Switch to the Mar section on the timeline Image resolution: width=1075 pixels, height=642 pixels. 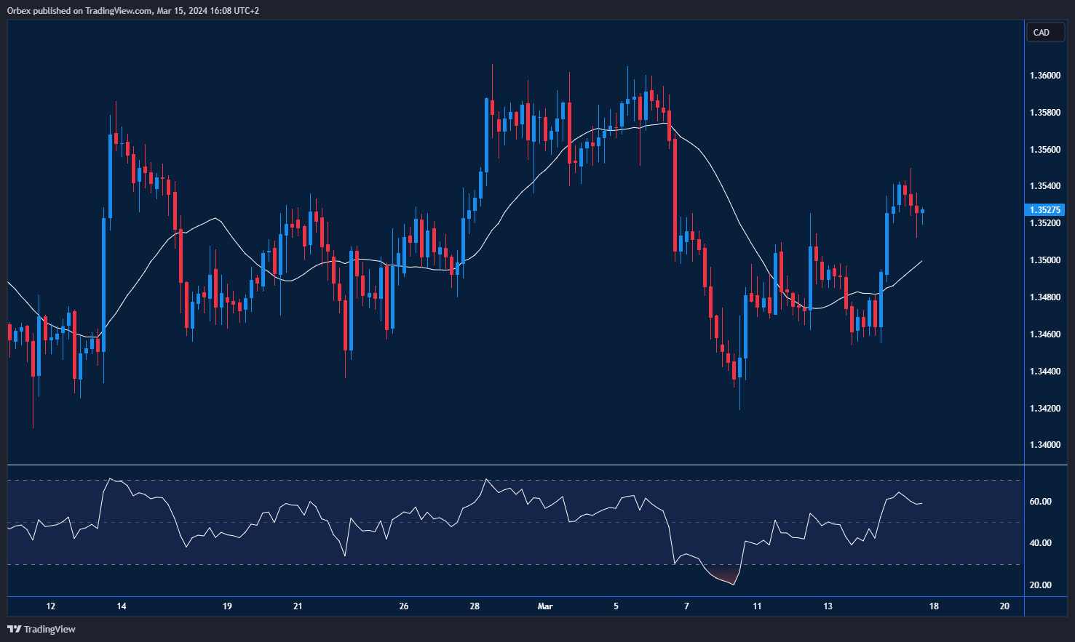pos(545,606)
